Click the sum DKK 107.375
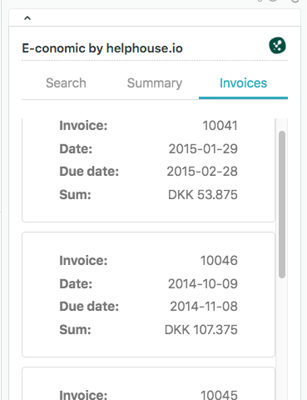Image resolution: width=307 pixels, height=400 pixels. tap(201, 330)
